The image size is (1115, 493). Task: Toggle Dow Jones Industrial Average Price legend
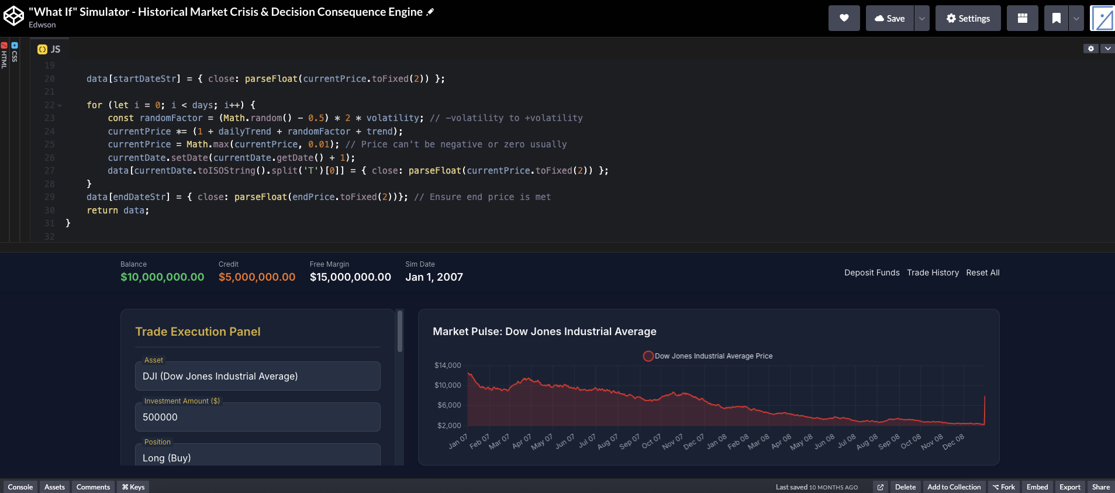coord(707,356)
